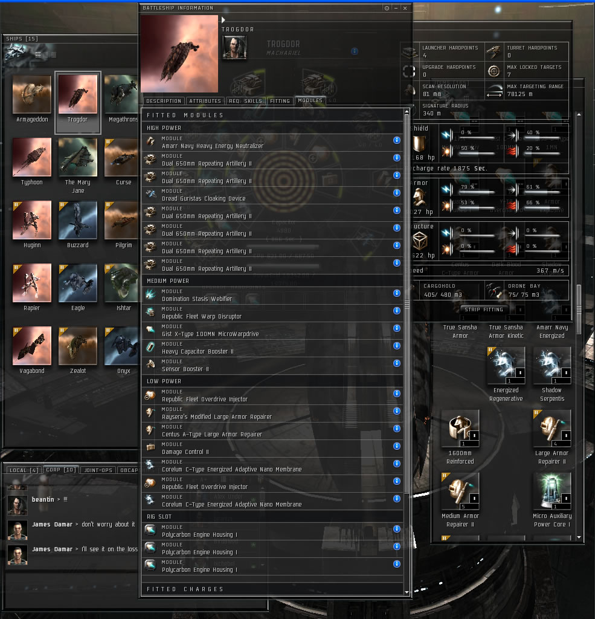Select the Modules tab

click(x=310, y=101)
